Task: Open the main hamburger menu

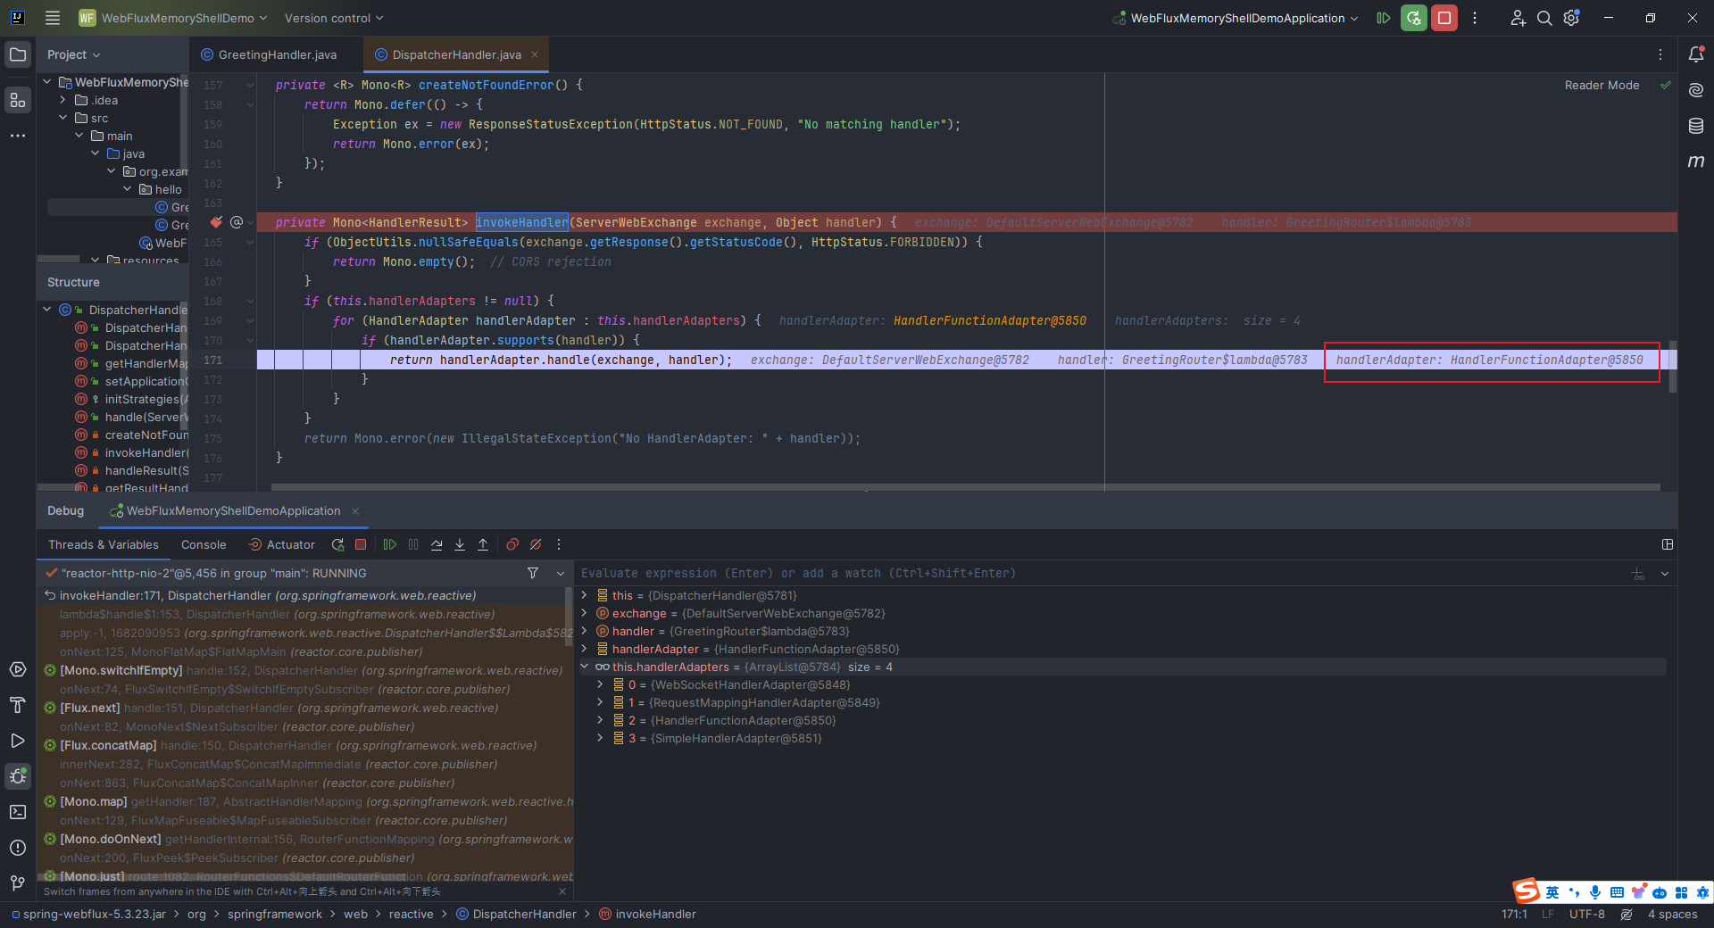Action: [53, 18]
